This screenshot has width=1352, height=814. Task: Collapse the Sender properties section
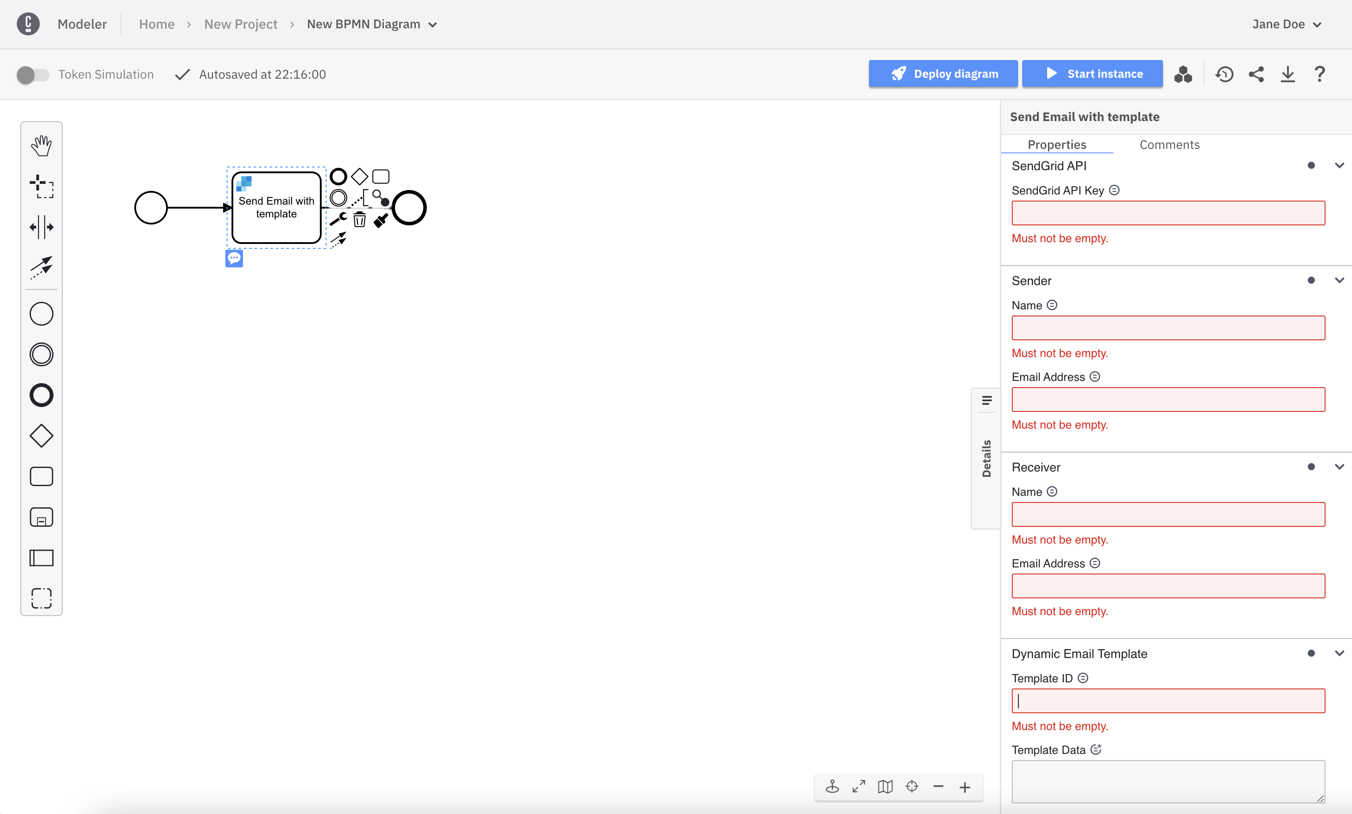(1339, 280)
